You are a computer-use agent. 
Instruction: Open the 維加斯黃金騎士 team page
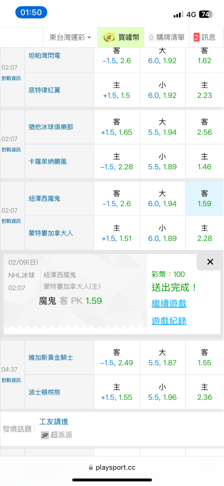tap(51, 357)
